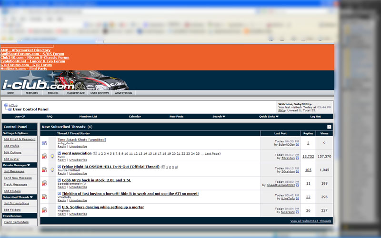381x238 pixels.
Task: Click View all Subscribed Threads link
Action: pyautogui.click(x=311, y=221)
